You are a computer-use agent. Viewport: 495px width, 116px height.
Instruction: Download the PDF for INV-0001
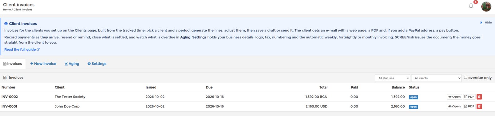[x=469, y=106]
